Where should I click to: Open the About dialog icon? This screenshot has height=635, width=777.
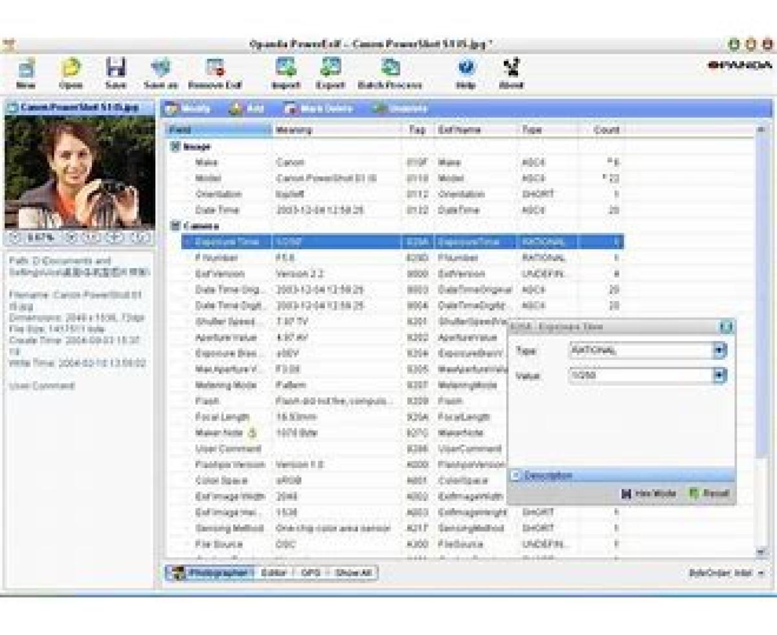tap(511, 67)
